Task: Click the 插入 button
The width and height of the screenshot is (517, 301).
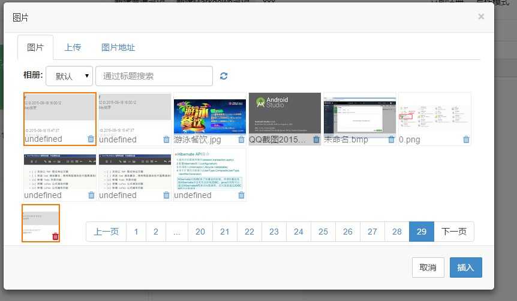Action: point(465,267)
